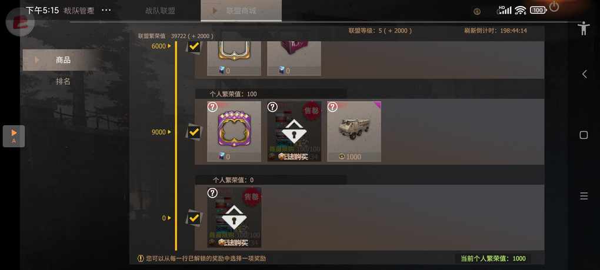Switch to 战队联盟 tab
Image resolution: width=600 pixels, height=270 pixels.
click(x=160, y=11)
